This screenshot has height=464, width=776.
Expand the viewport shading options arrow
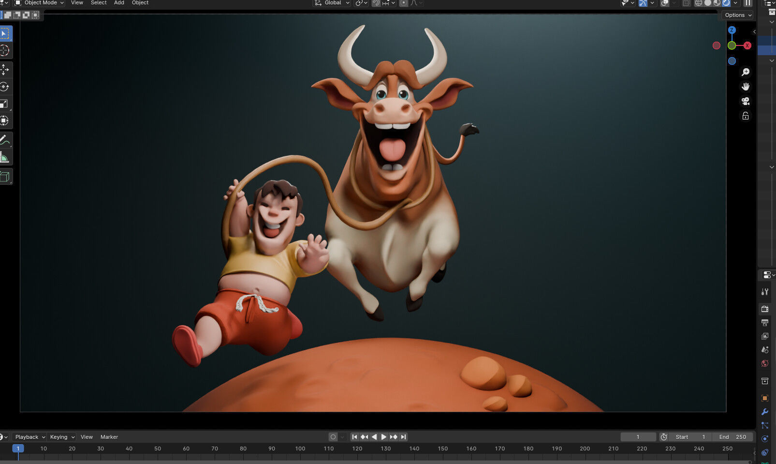click(x=735, y=3)
